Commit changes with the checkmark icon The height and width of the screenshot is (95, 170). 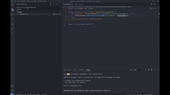tap(53, 4)
